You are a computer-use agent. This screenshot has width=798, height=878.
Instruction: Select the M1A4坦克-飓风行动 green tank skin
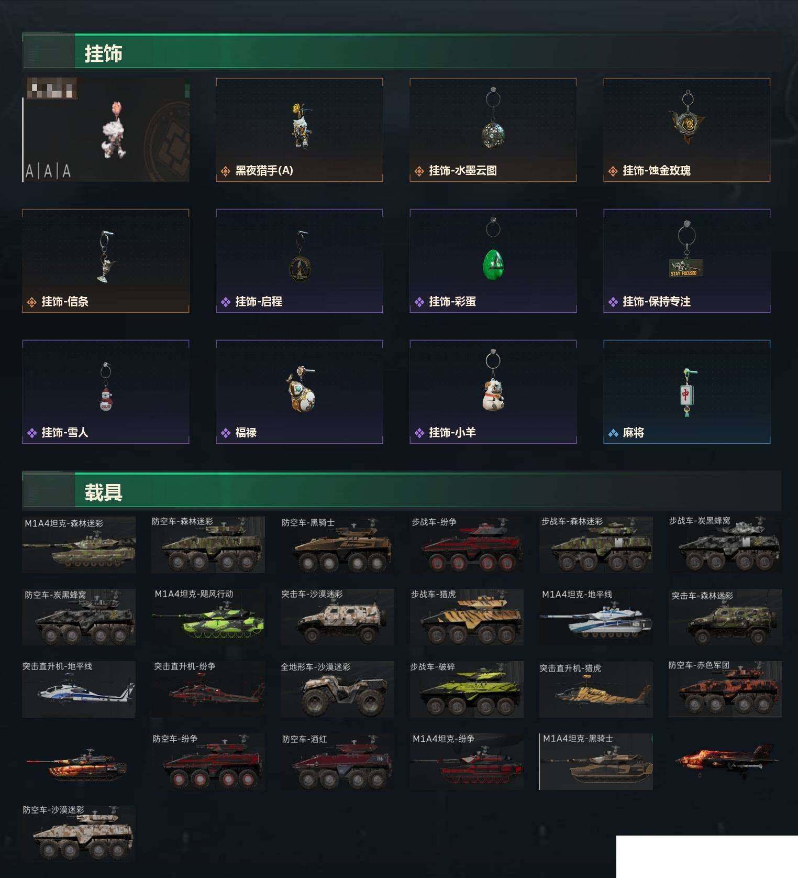click(x=208, y=617)
